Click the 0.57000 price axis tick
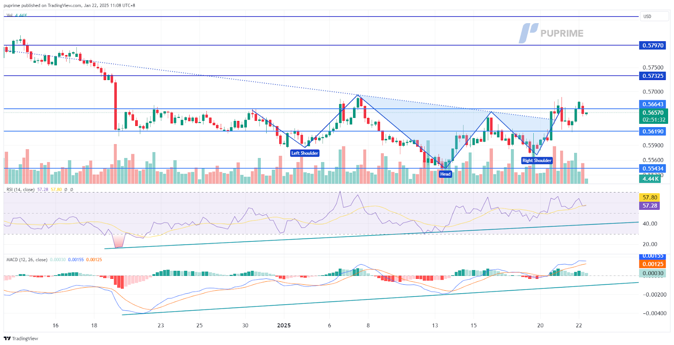674x345 pixels. (x=653, y=92)
